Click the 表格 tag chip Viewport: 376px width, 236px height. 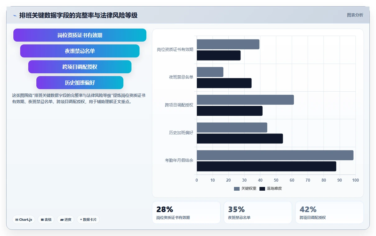click(x=46, y=220)
